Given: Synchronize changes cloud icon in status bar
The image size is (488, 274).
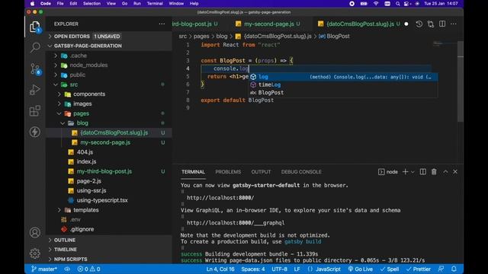Looking at the screenshot, I should [67, 269].
